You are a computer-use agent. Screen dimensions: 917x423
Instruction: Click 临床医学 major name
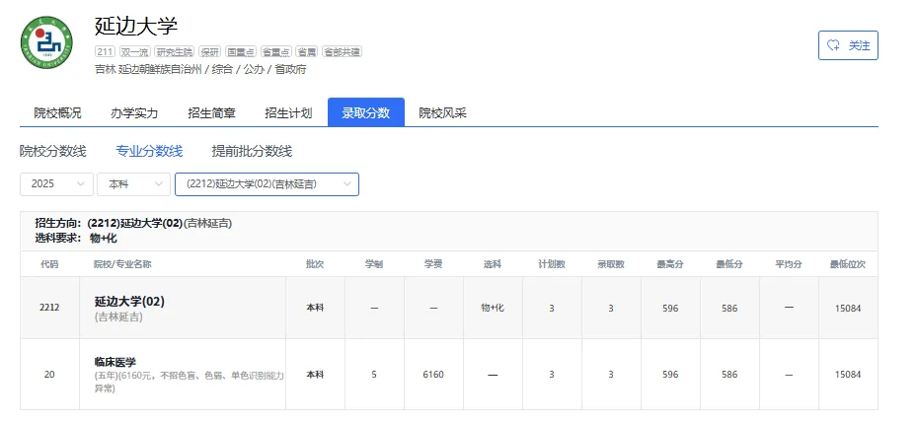coord(115,362)
